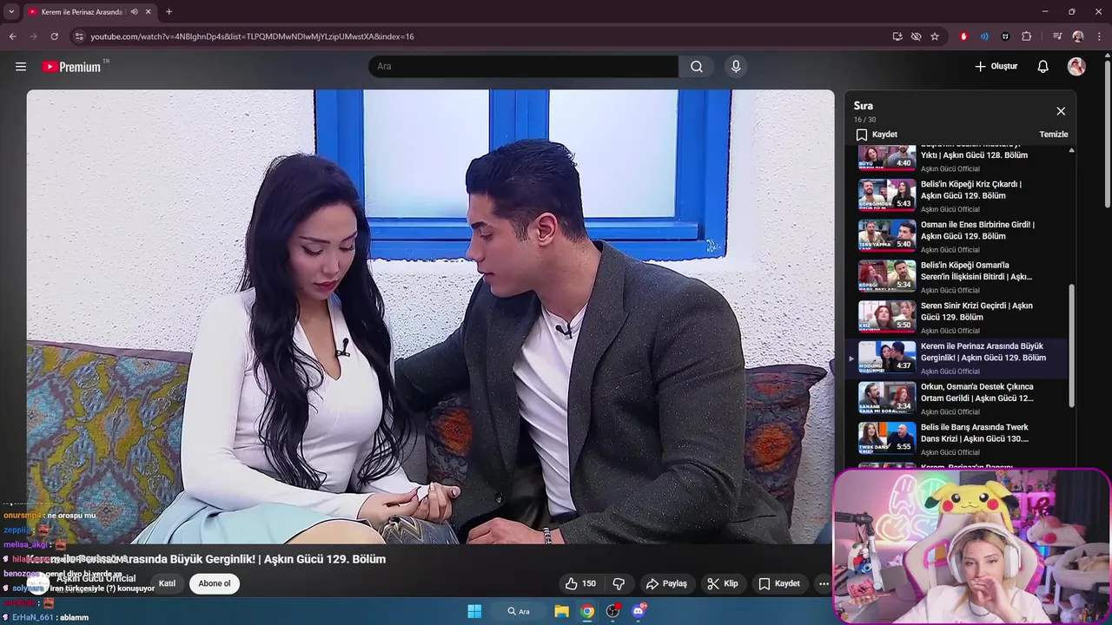Create a clip with Klip button

coord(723,583)
